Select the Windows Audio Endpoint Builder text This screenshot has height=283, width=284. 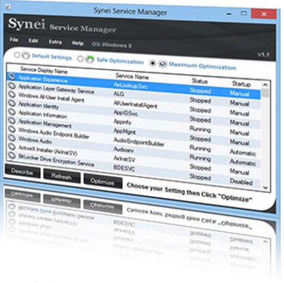pos(54,133)
